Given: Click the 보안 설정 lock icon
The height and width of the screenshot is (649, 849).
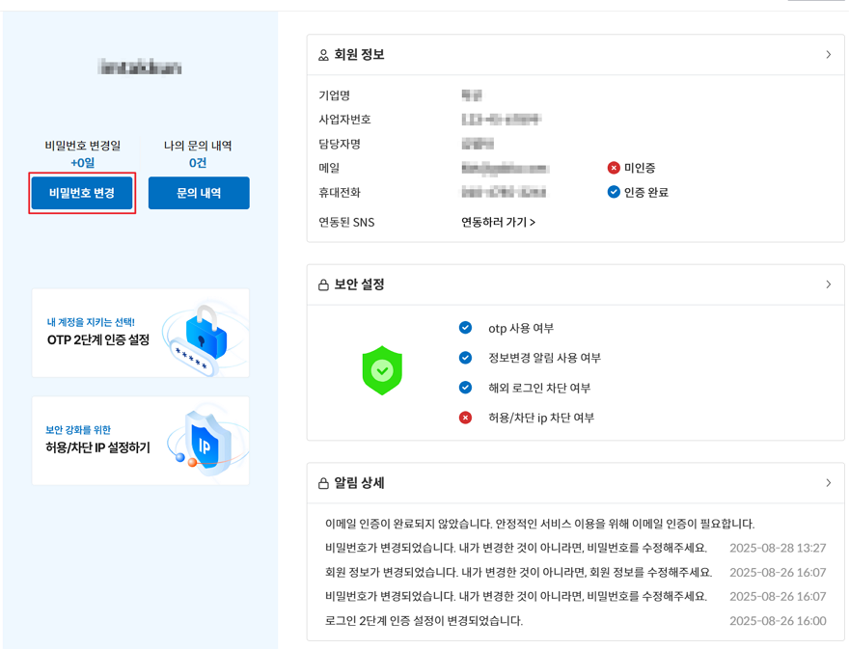Looking at the screenshot, I should [323, 285].
